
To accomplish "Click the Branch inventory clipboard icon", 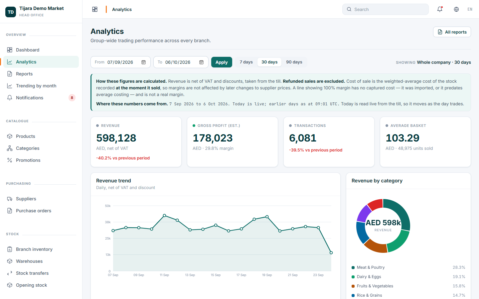I will [10, 249].
